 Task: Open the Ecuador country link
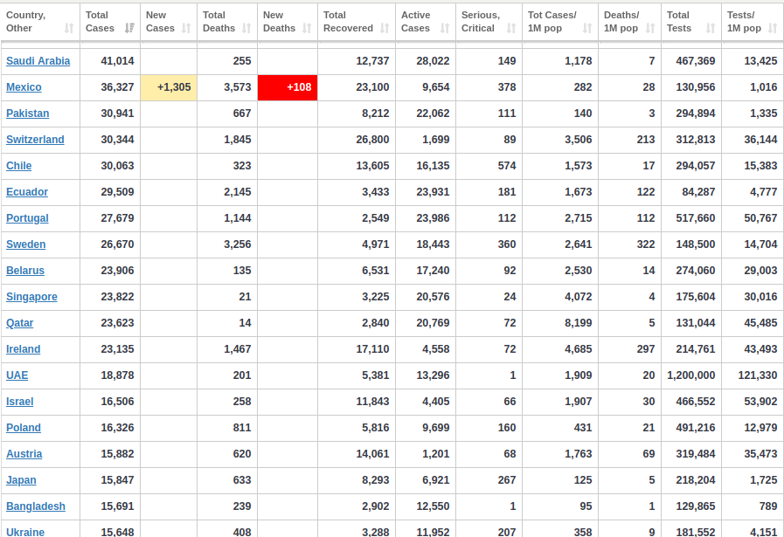pos(27,192)
